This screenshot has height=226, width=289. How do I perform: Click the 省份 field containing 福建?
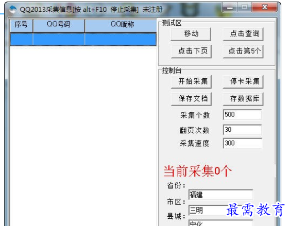[220, 195]
